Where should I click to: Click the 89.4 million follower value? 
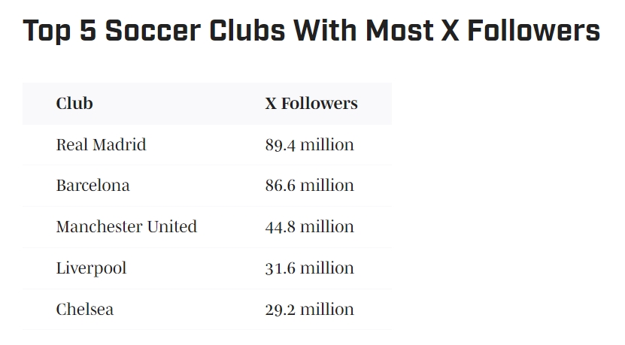point(309,145)
